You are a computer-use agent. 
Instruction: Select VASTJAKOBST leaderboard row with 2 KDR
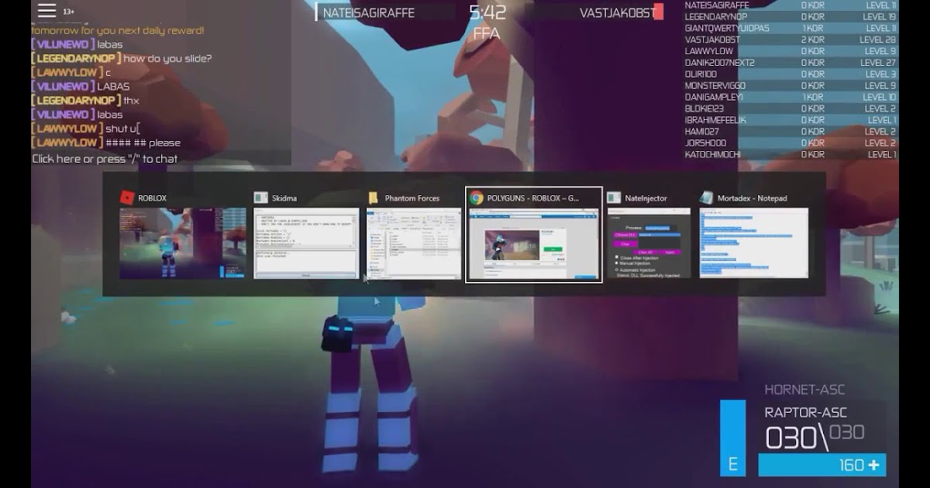coord(790,40)
